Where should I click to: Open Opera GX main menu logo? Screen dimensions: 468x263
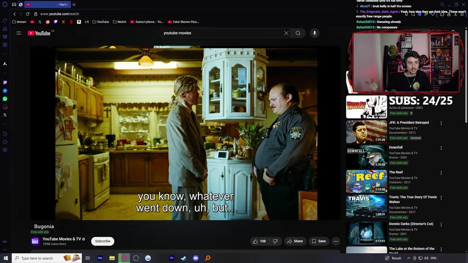[5, 5]
